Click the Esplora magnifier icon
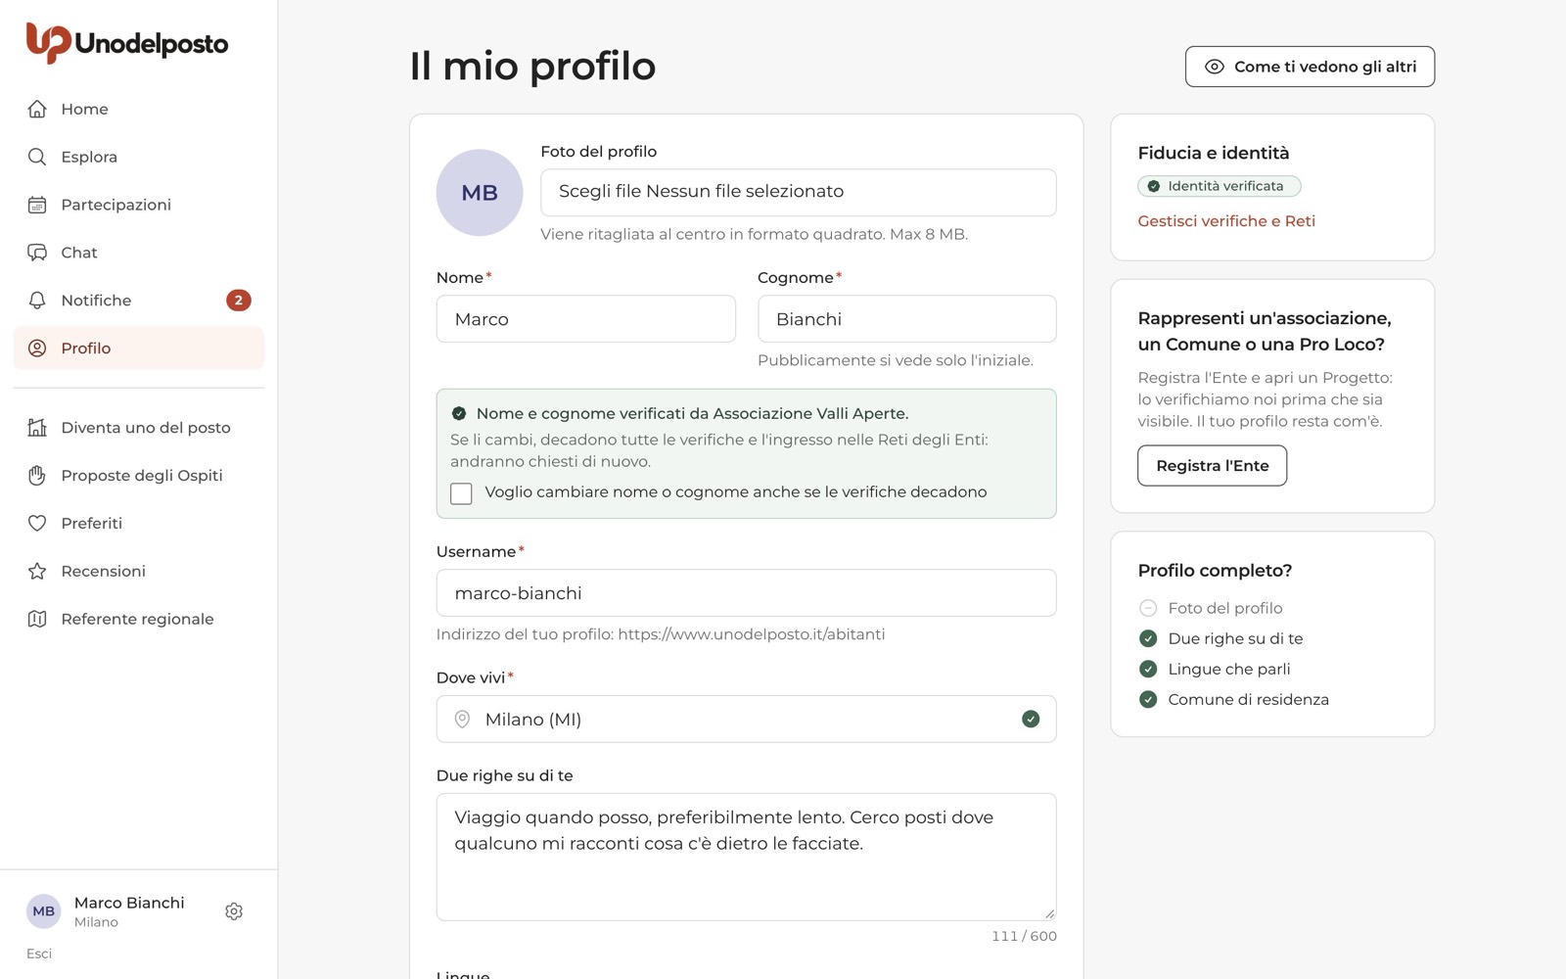Image resolution: width=1566 pixels, height=979 pixels. click(x=37, y=157)
